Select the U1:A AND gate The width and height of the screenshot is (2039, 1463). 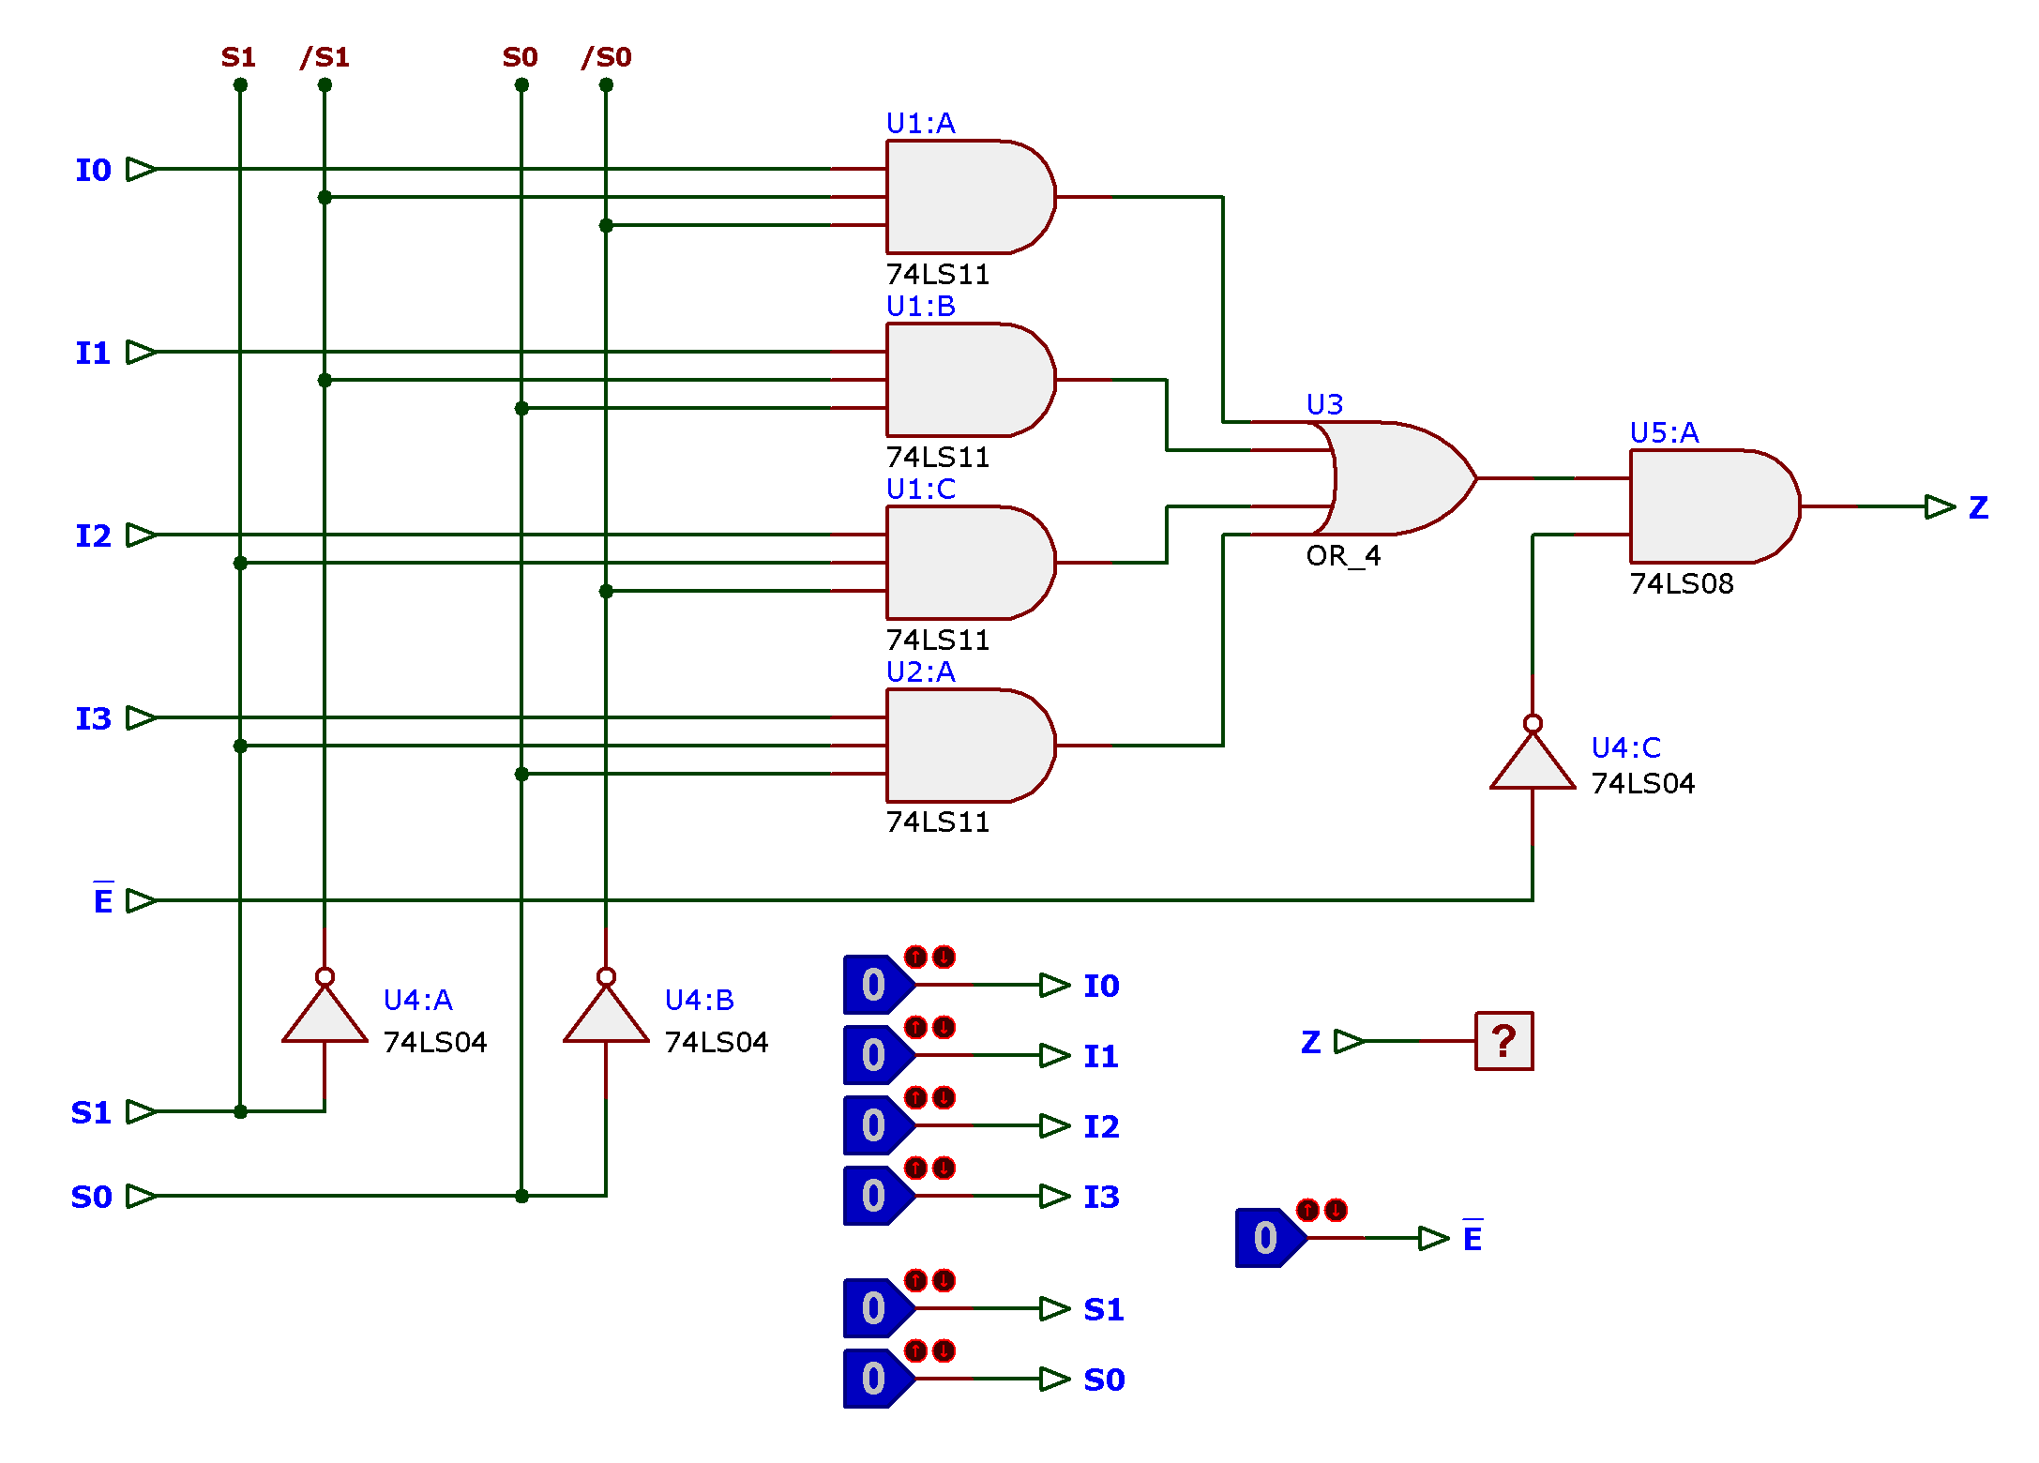971,197
